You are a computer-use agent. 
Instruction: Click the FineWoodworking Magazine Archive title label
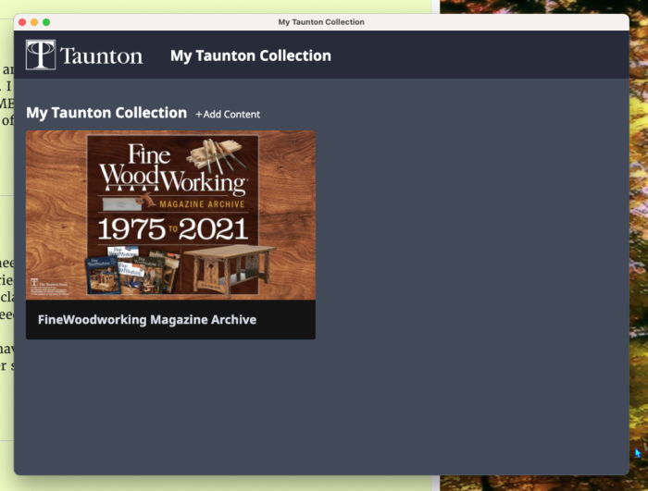coord(147,320)
